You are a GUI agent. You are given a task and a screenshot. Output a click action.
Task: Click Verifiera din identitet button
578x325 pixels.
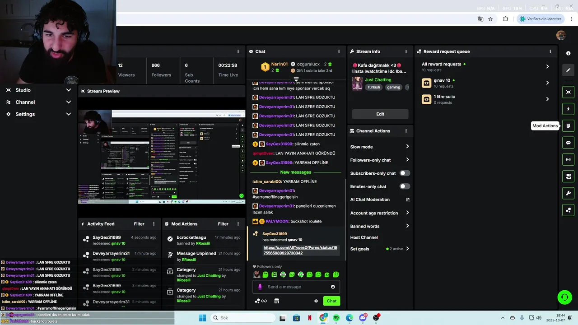point(541,19)
